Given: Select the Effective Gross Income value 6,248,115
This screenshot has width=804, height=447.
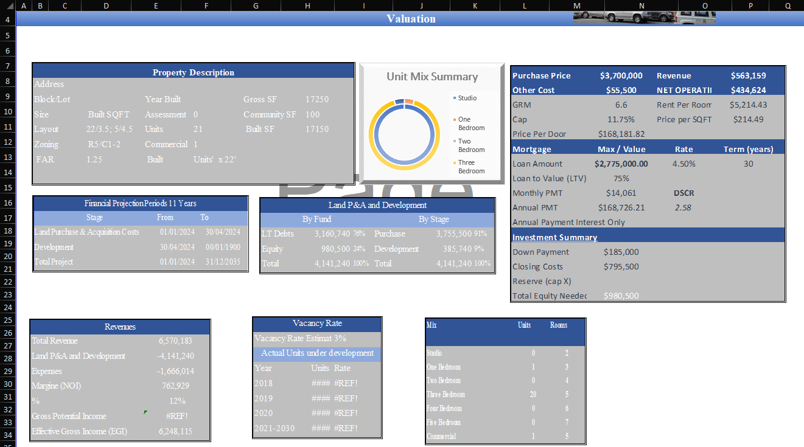Looking at the screenshot, I should (x=175, y=431).
